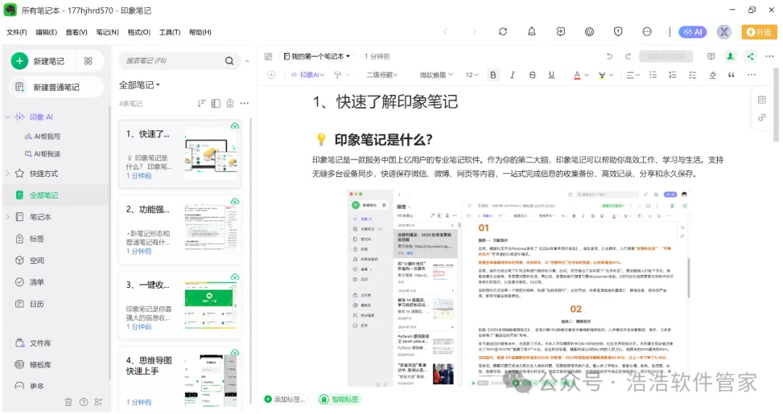Click the search magnifier icon
This screenshot has height=414, width=783.
(x=229, y=61)
